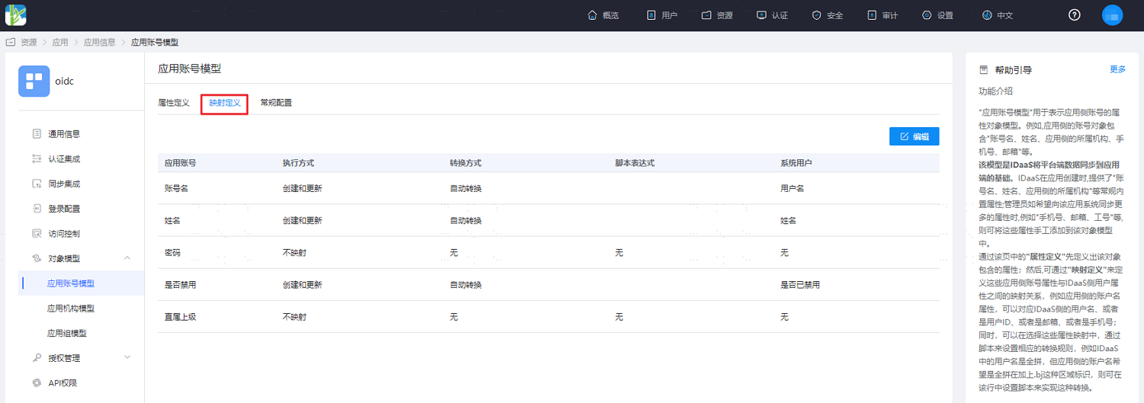The width and height of the screenshot is (1144, 403).
Task: Click the 通用信息 sidebar icon
Action: click(36, 134)
